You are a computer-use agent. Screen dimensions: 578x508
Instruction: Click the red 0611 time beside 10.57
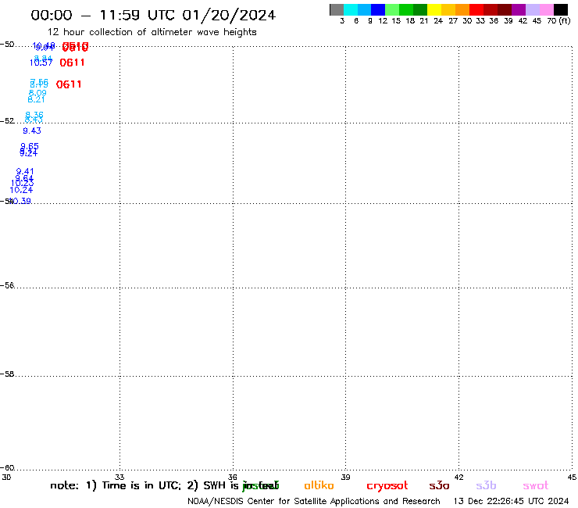click(x=72, y=63)
